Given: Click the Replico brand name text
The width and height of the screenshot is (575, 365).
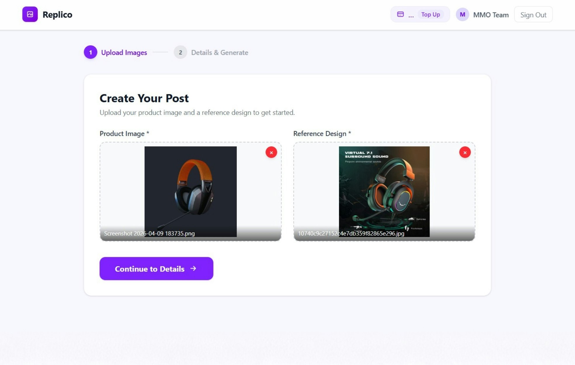Looking at the screenshot, I should 57,15.
